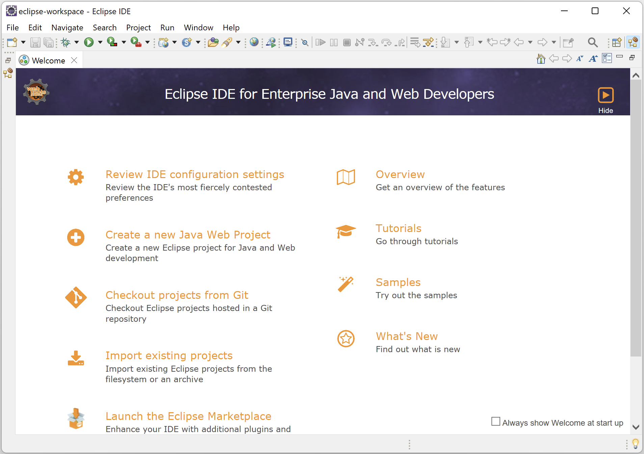Click the Magnify font size icon
The width and height of the screenshot is (644, 454).
[x=593, y=59]
